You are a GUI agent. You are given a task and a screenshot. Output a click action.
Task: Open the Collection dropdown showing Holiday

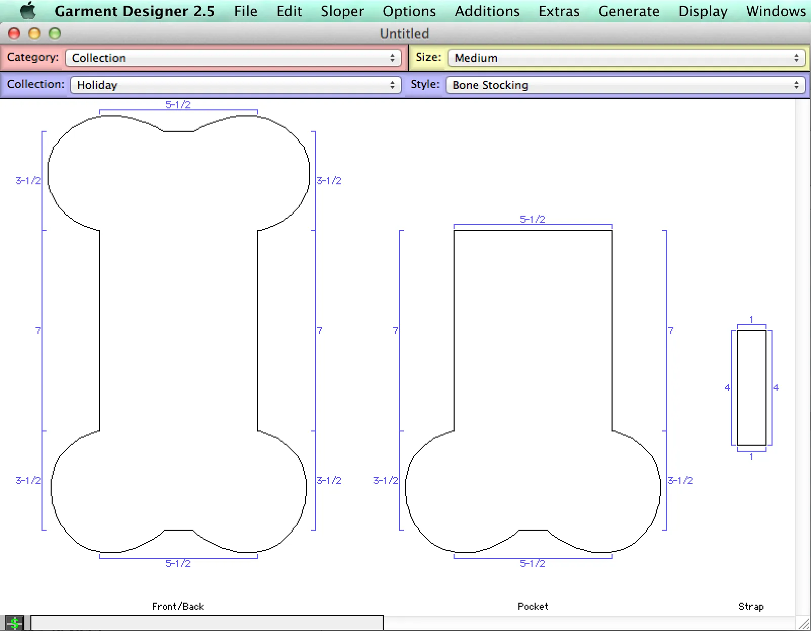coord(236,85)
